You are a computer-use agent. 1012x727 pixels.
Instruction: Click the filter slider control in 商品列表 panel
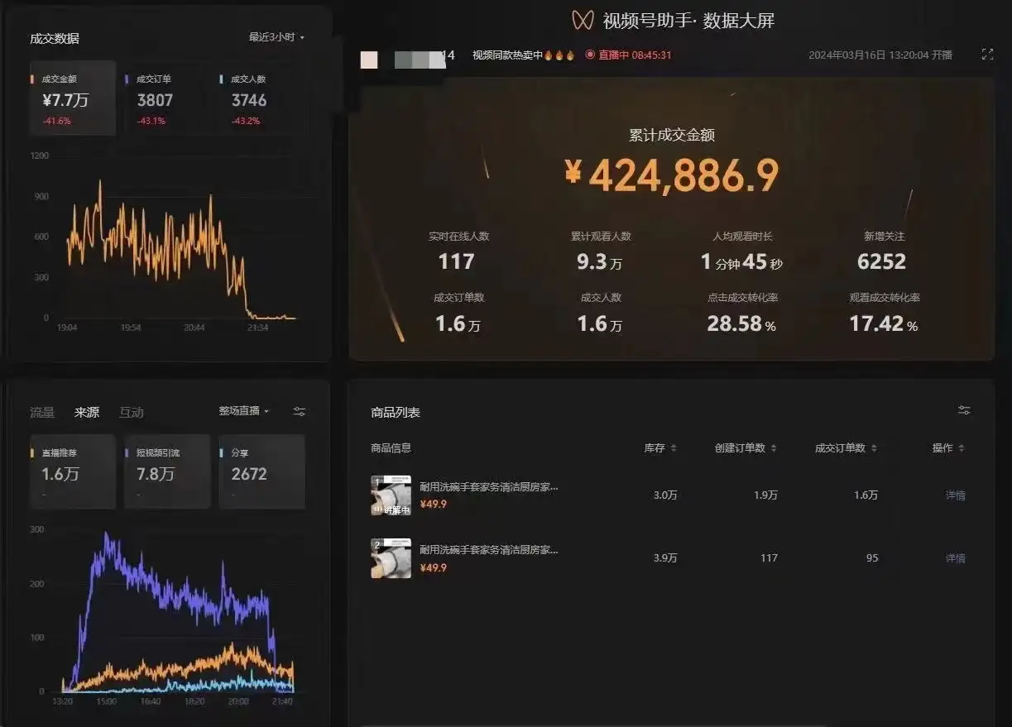point(964,409)
